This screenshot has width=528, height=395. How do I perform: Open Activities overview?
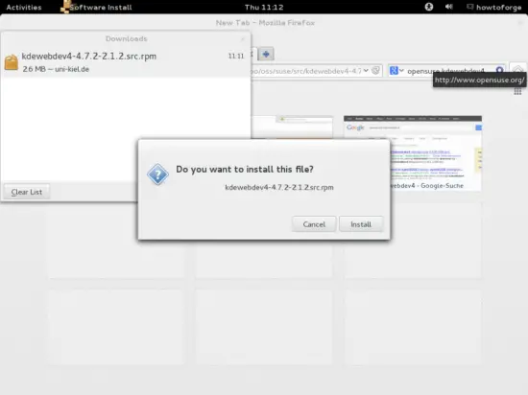point(24,7)
